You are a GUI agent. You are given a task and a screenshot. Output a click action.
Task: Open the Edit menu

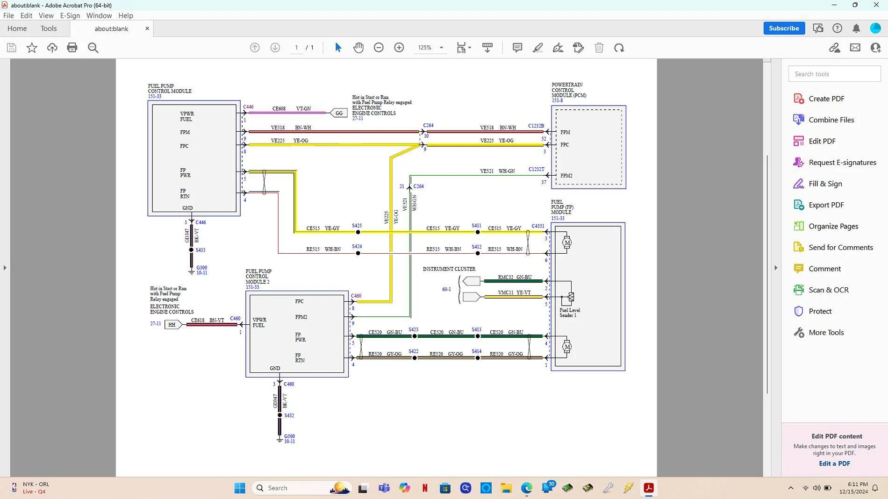pos(26,15)
